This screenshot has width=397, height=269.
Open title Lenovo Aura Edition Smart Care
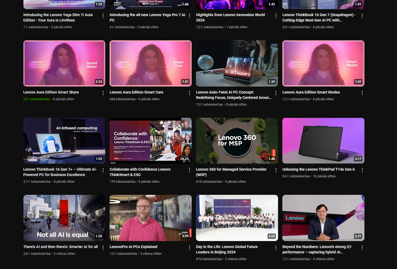point(136,92)
